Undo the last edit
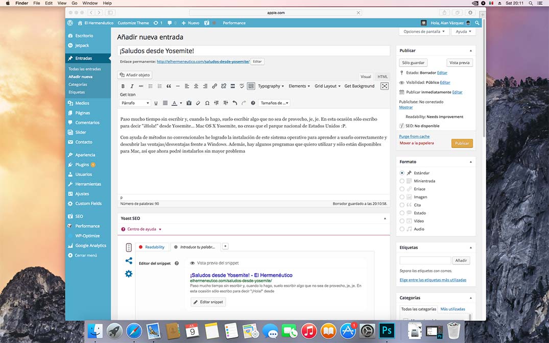The width and height of the screenshot is (549, 343). [x=234, y=103]
